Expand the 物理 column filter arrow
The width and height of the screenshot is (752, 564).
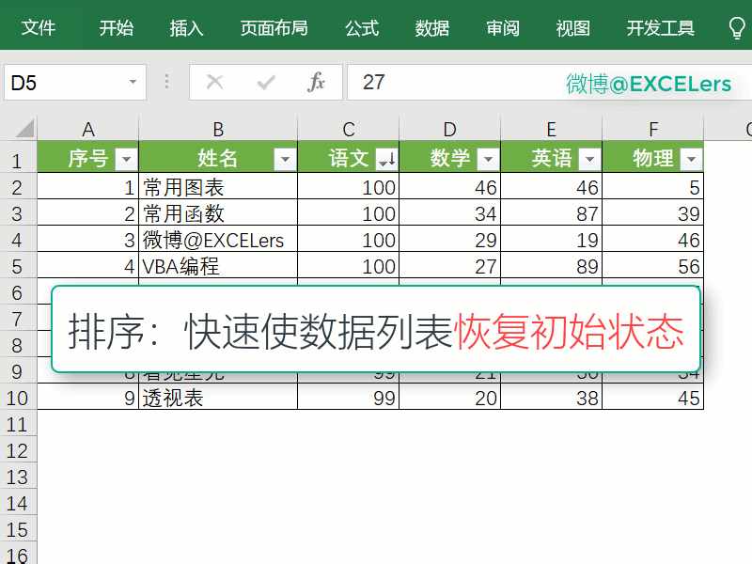point(690,159)
